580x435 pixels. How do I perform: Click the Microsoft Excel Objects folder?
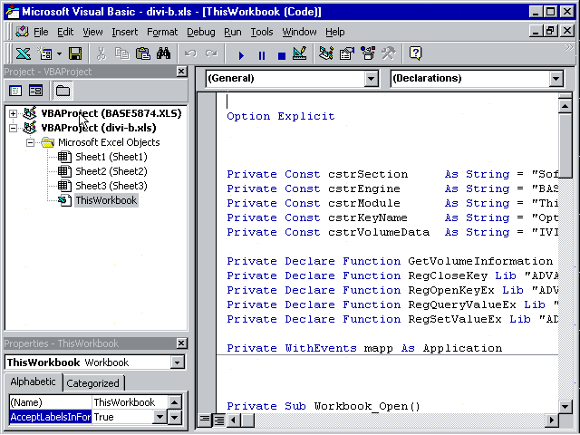[109, 142]
